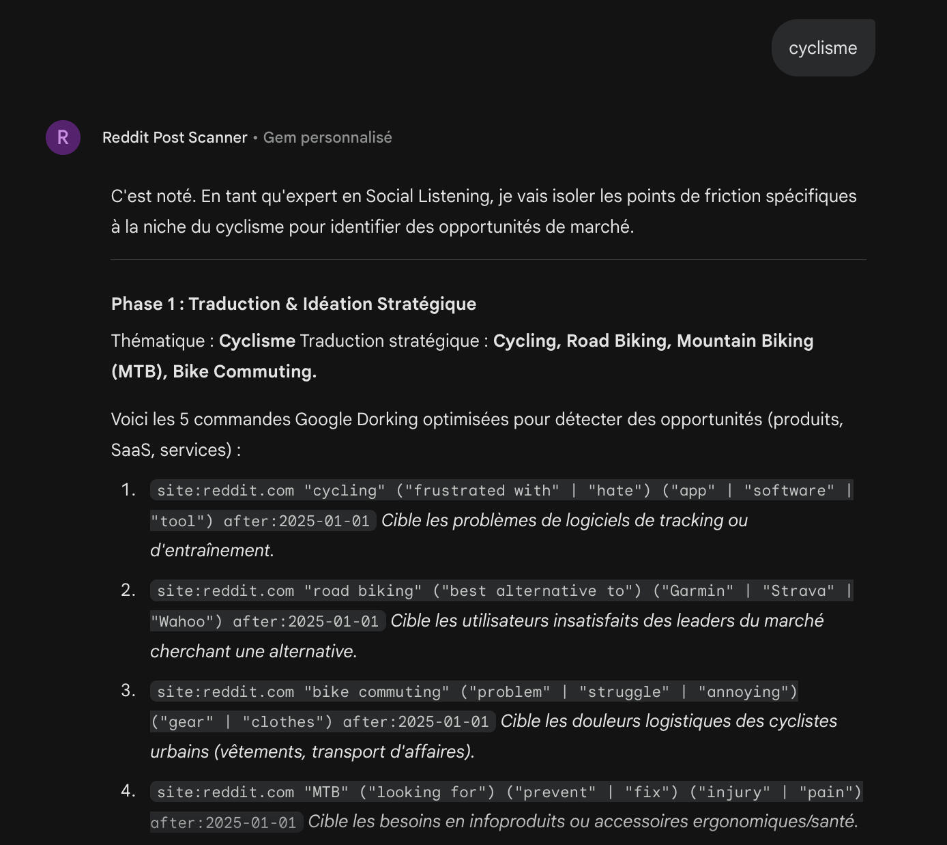This screenshot has width=947, height=845.
Task: Click italic note about accessoires ergonomiques/santé
Action: click(x=582, y=822)
